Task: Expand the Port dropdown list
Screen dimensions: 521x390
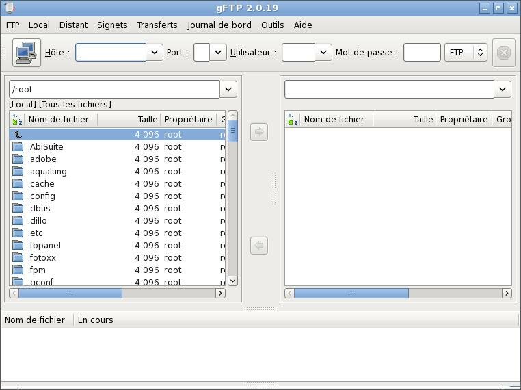Action: click(x=218, y=53)
